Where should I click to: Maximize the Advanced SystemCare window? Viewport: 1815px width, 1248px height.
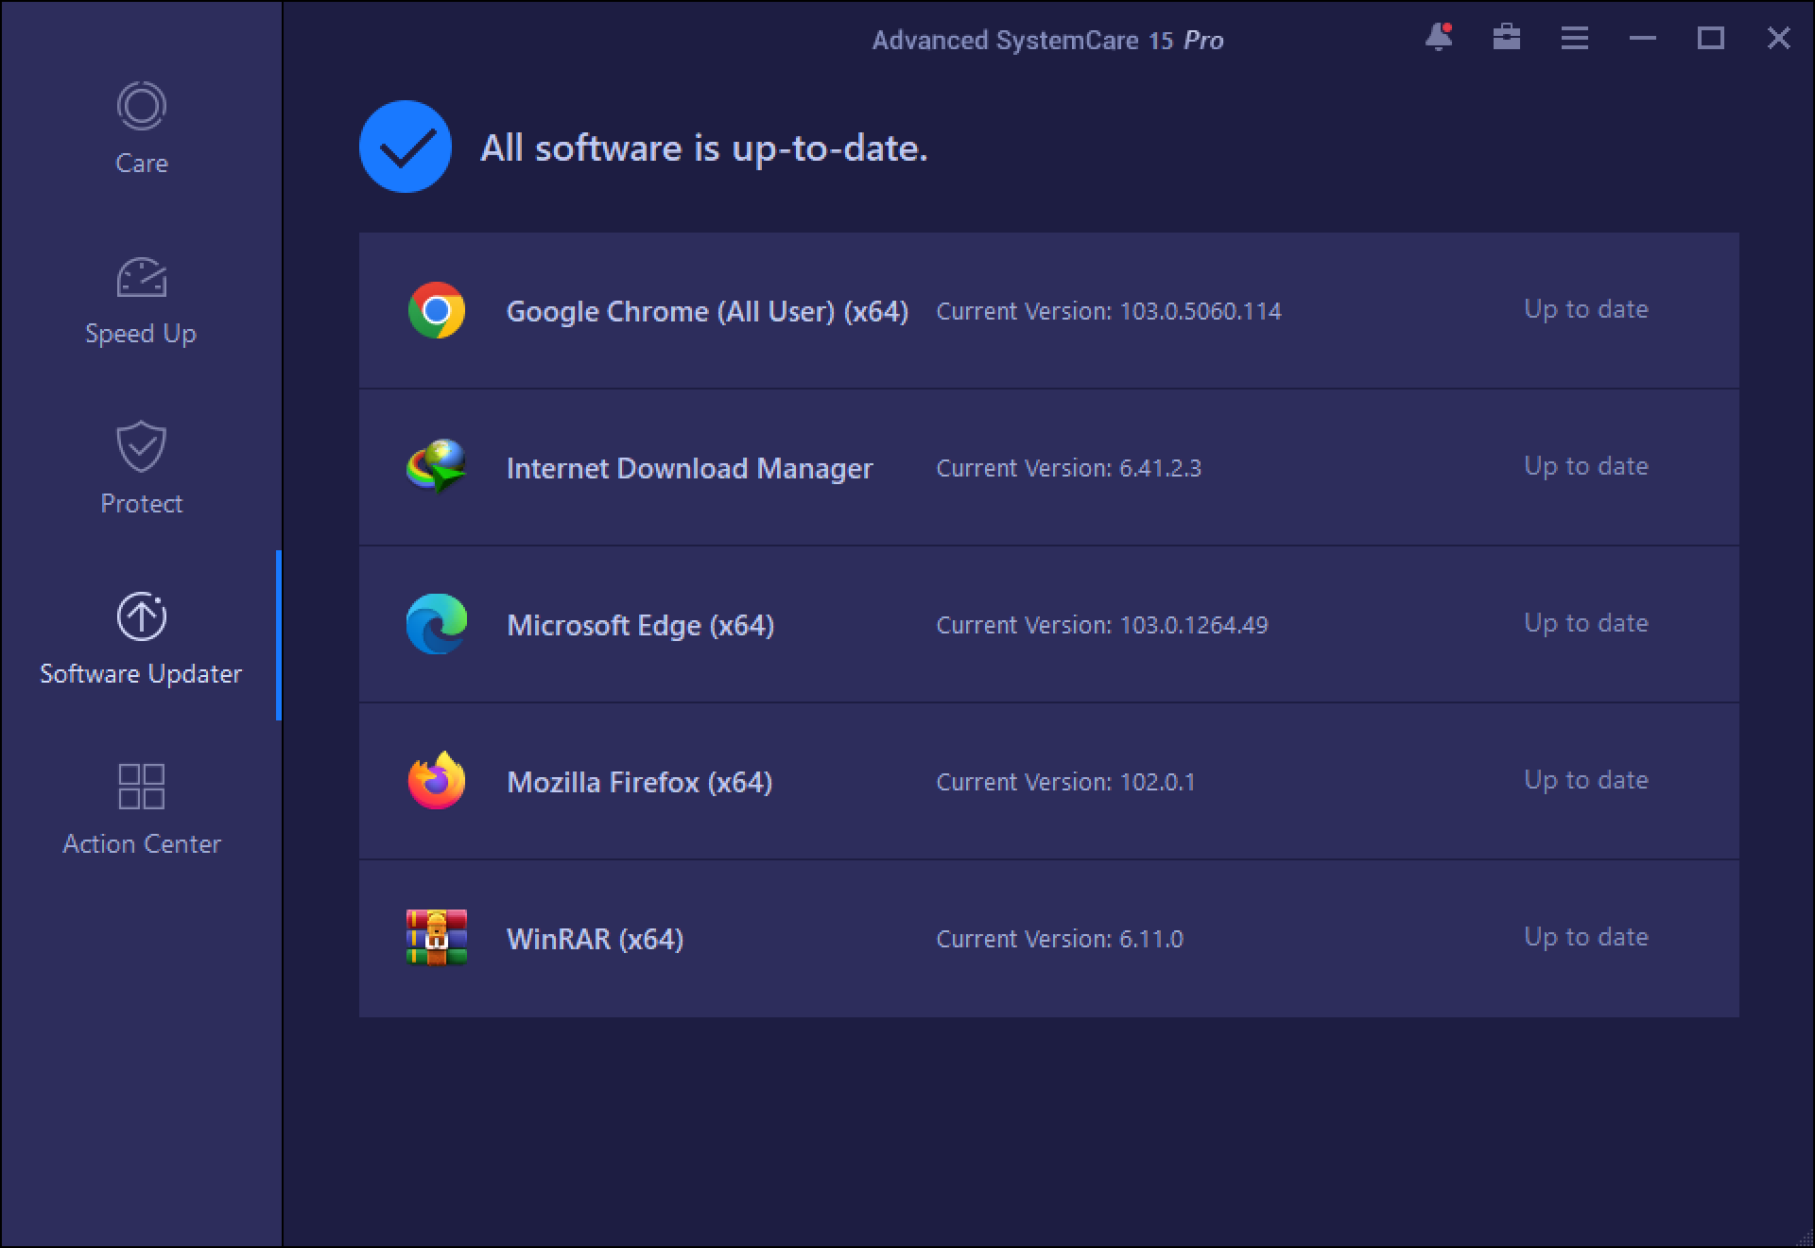[x=1711, y=38]
